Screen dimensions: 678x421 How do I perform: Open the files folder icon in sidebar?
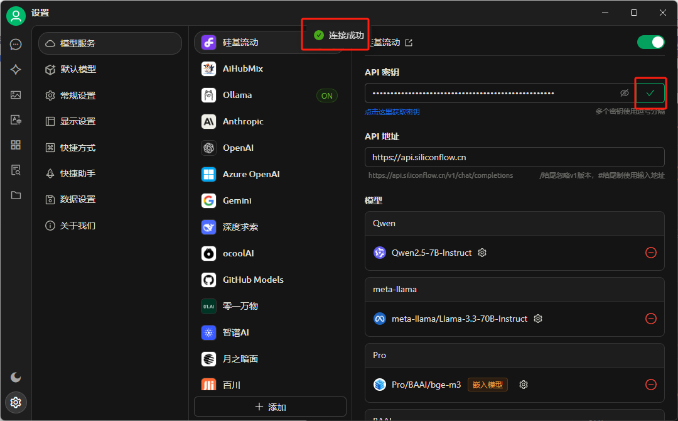point(16,195)
